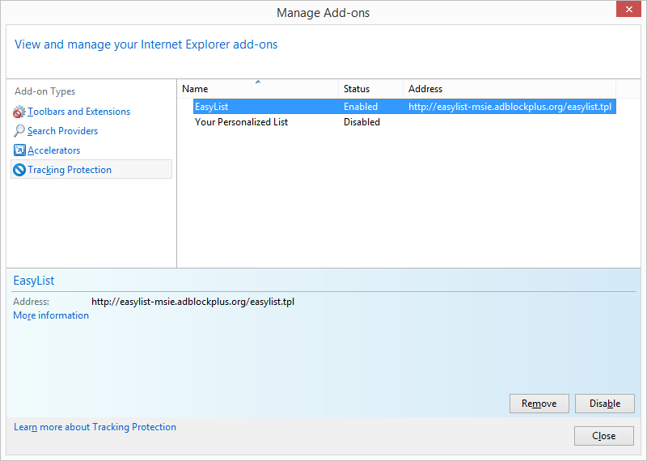Viewport: 647px width, 461px height.
Task: Click the Tracking Protection blocked-circle icon
Action: click(19, 170)
